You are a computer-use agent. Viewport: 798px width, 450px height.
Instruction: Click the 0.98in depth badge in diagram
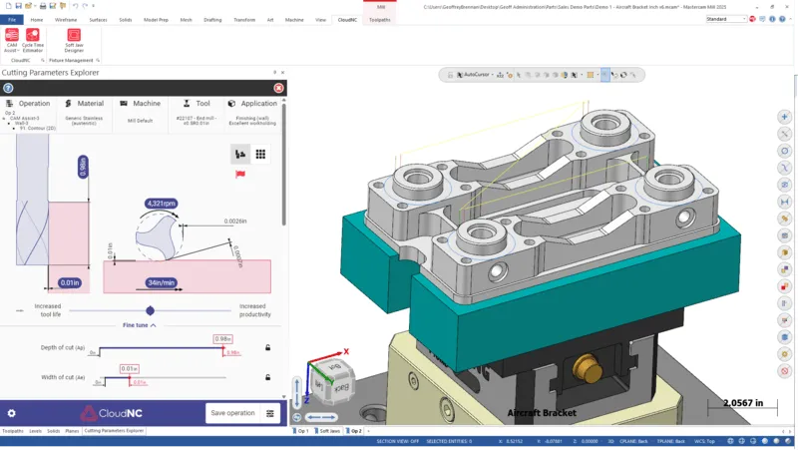click(83, 167)
